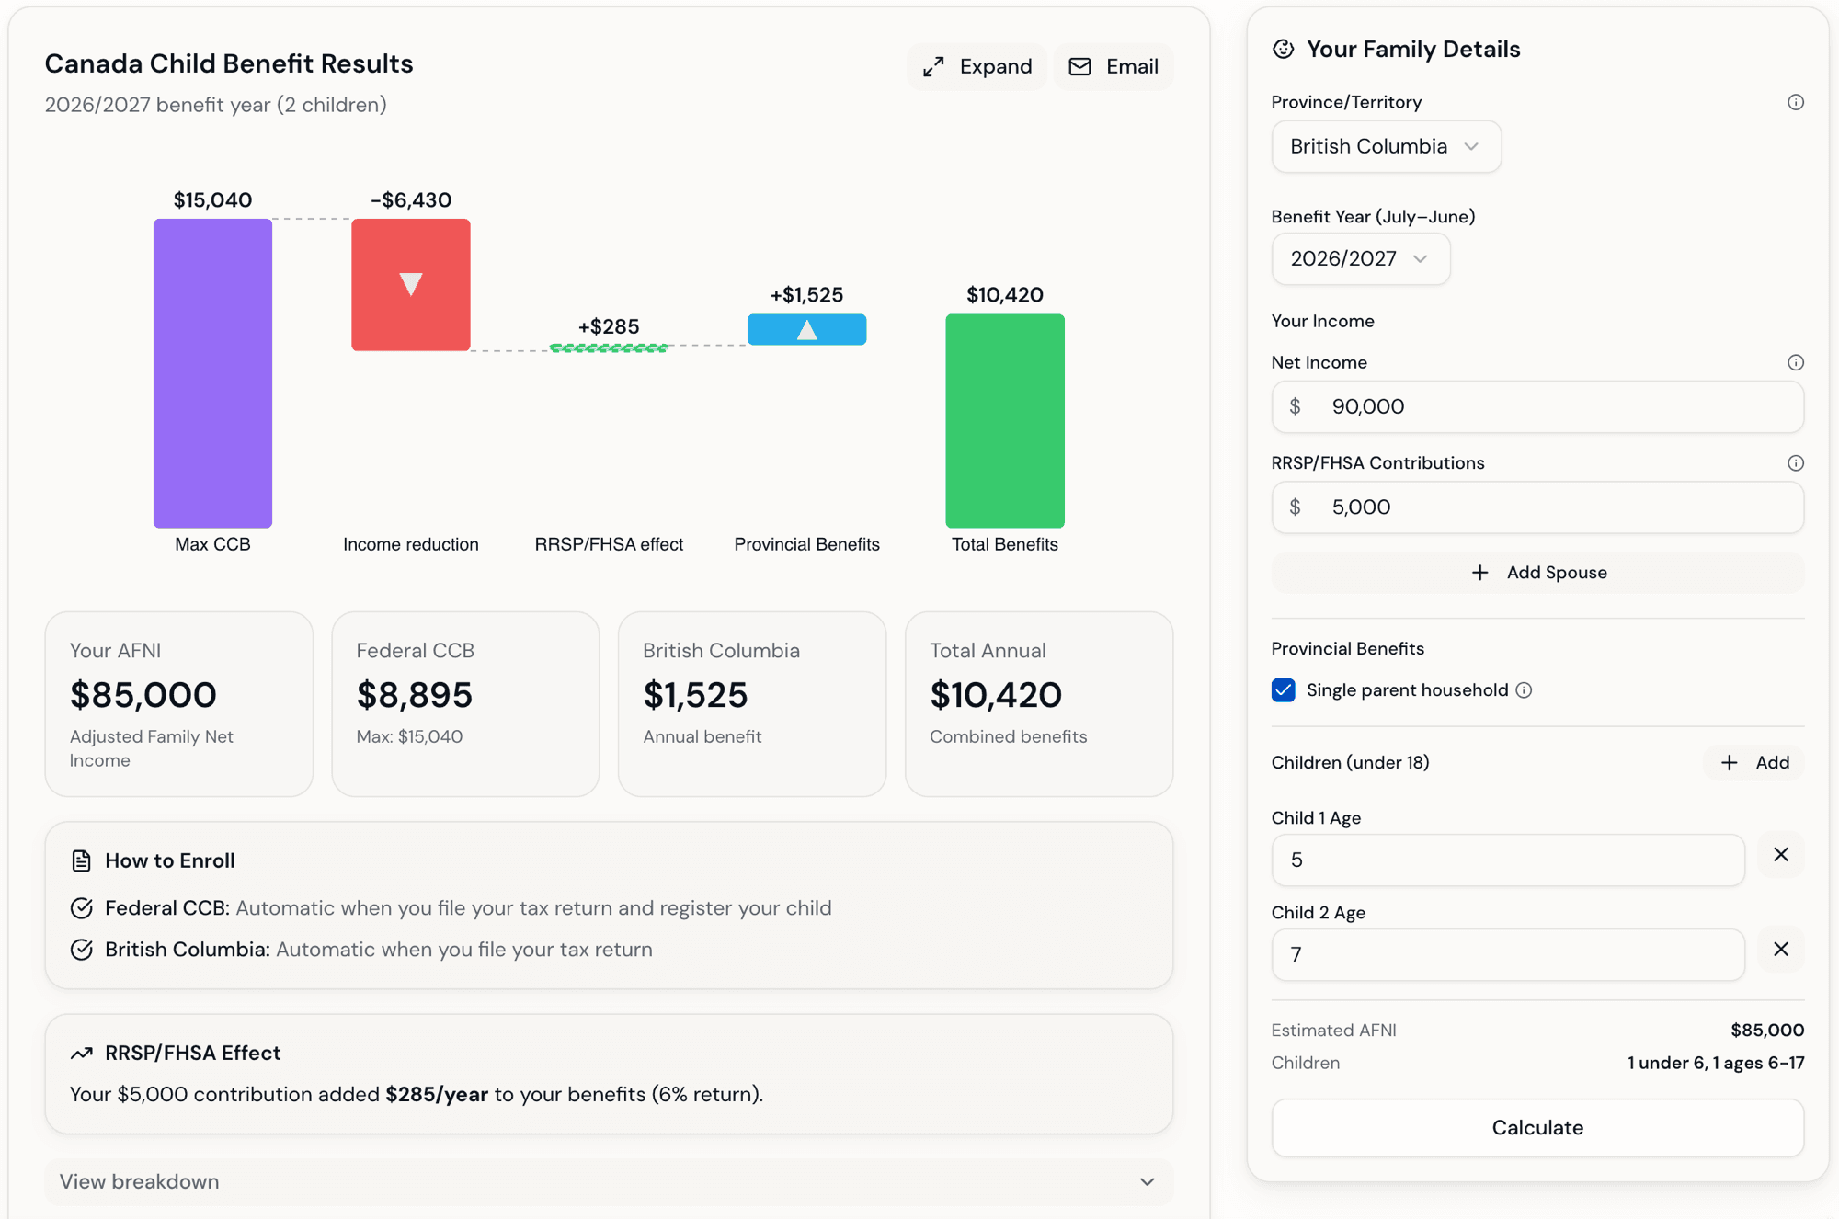The height and width of the screenshot is (1219, 1839).
Task: Click the purple Max CCB bar
Action: pos(212,373)
